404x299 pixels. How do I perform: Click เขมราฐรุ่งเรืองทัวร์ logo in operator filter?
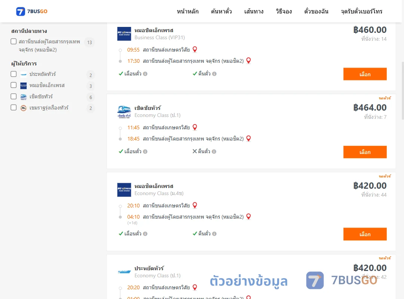click(x=24, y=108)
